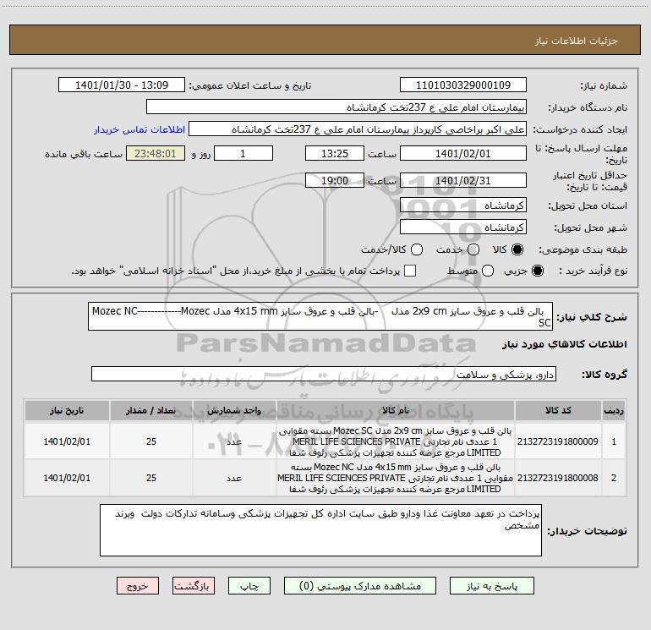The image size is (651, 630).
Task: Select the جزیی purchase type radio
Action: [x=537, y=271]
